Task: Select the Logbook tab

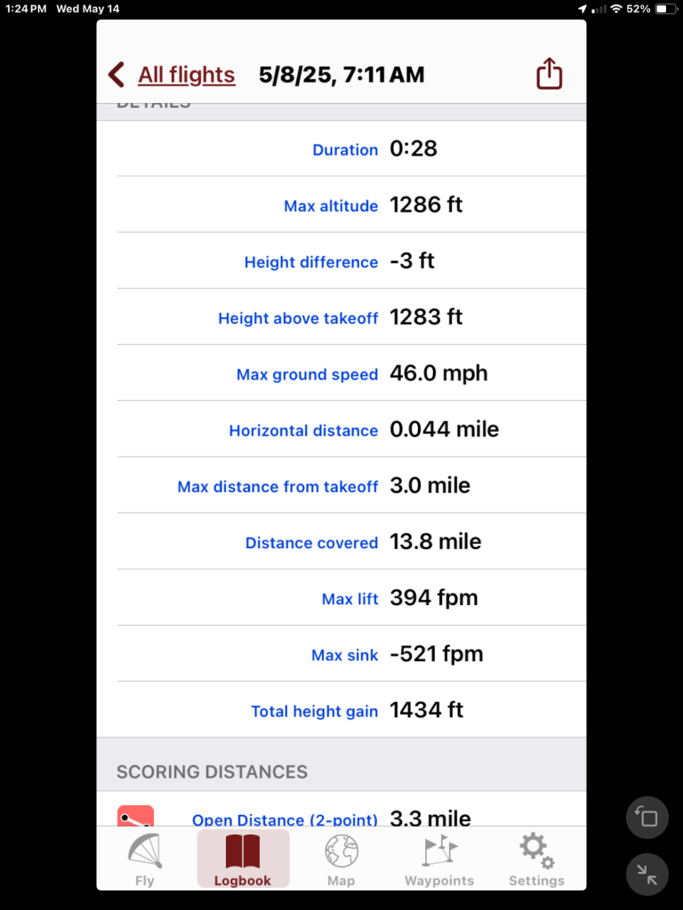Action: point(243,859)
